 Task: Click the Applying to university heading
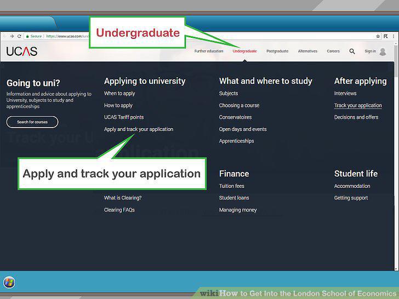click(145, 81)
